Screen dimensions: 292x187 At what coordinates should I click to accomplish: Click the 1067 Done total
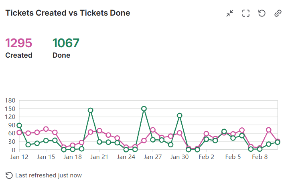pyautogui.click(x=66, y=43)
